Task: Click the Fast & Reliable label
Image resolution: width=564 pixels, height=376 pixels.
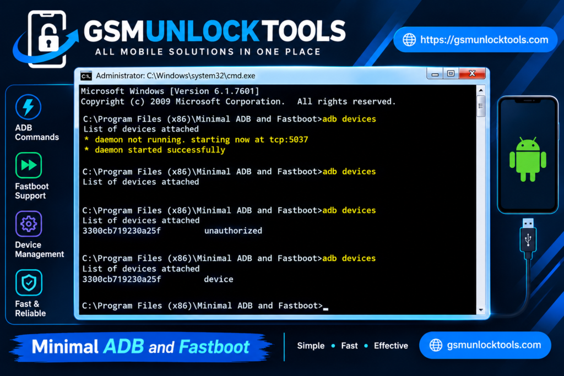Action: coord(30,308)
